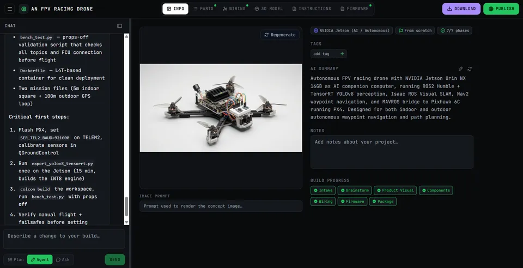Open the Wiring build phase chip

coord(323,202)
